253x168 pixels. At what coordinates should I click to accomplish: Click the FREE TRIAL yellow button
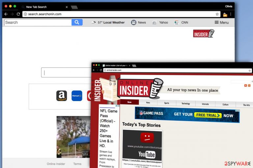208,115
